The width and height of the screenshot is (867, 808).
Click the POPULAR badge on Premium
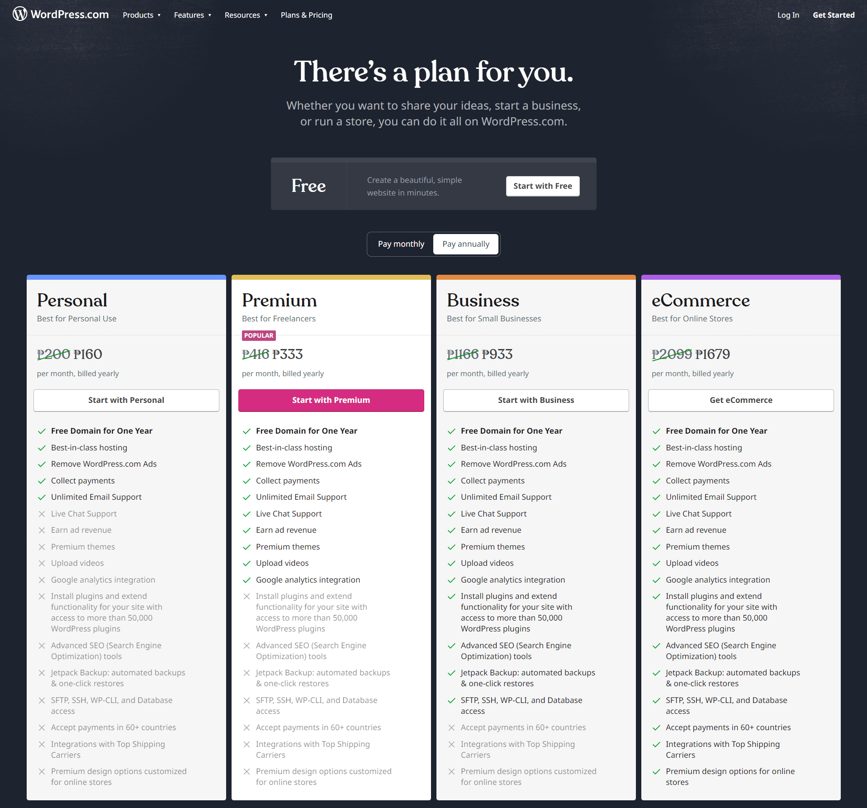(x=259, y=335)
